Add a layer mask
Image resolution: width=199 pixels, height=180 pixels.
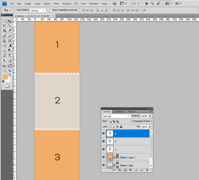point(125,170)
